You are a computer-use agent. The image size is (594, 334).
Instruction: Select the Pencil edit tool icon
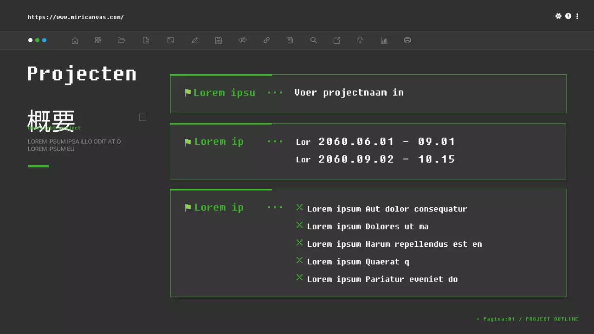click(195, 40)
